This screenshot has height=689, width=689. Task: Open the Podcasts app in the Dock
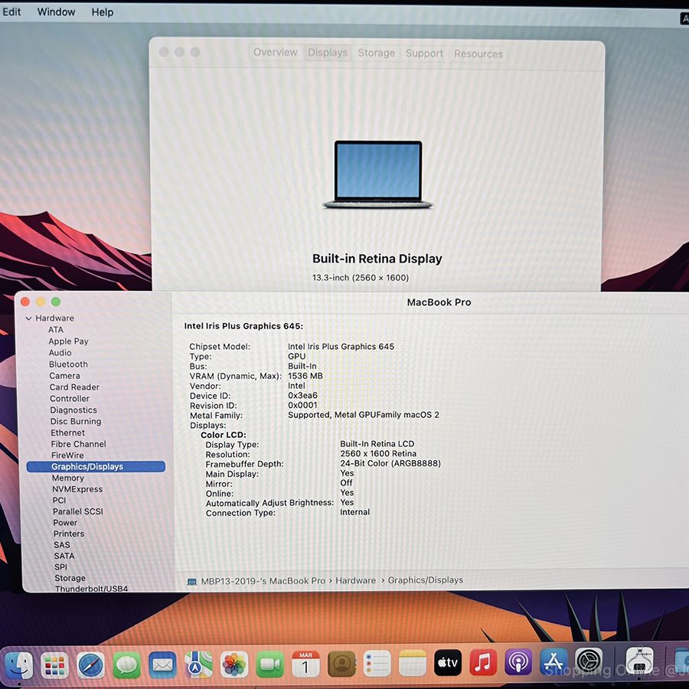518,661
